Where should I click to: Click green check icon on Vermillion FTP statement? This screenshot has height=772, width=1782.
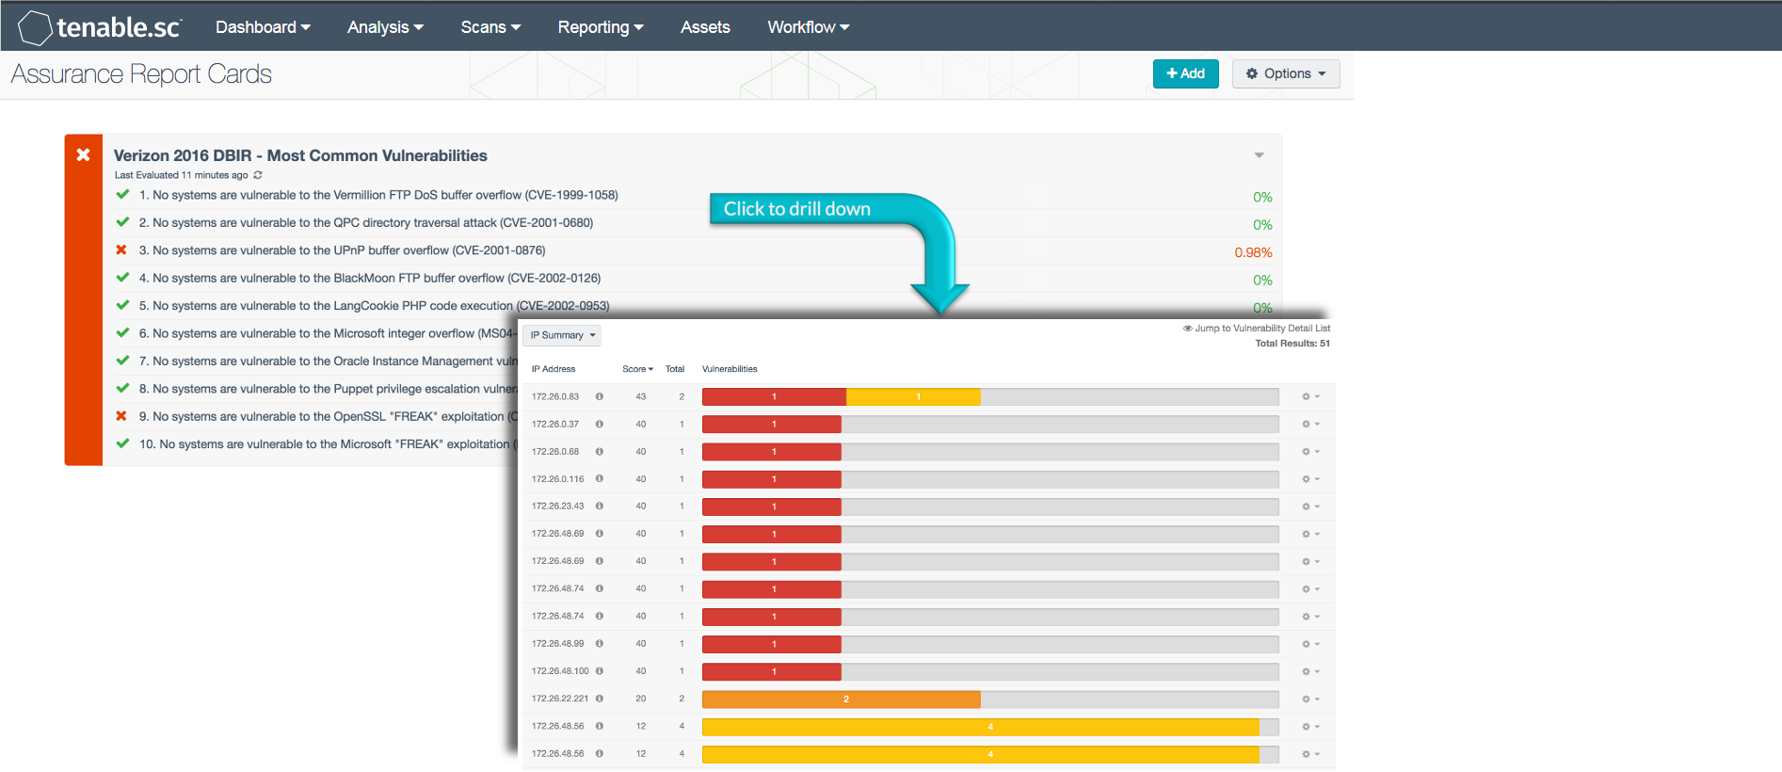tap(122, 195)
